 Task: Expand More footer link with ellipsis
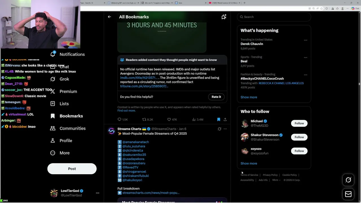276,180
